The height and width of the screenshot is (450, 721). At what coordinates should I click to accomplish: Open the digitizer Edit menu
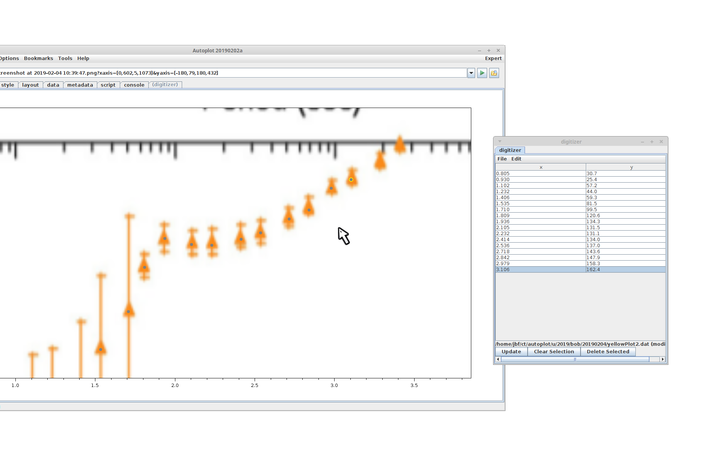tap(516, 159)
